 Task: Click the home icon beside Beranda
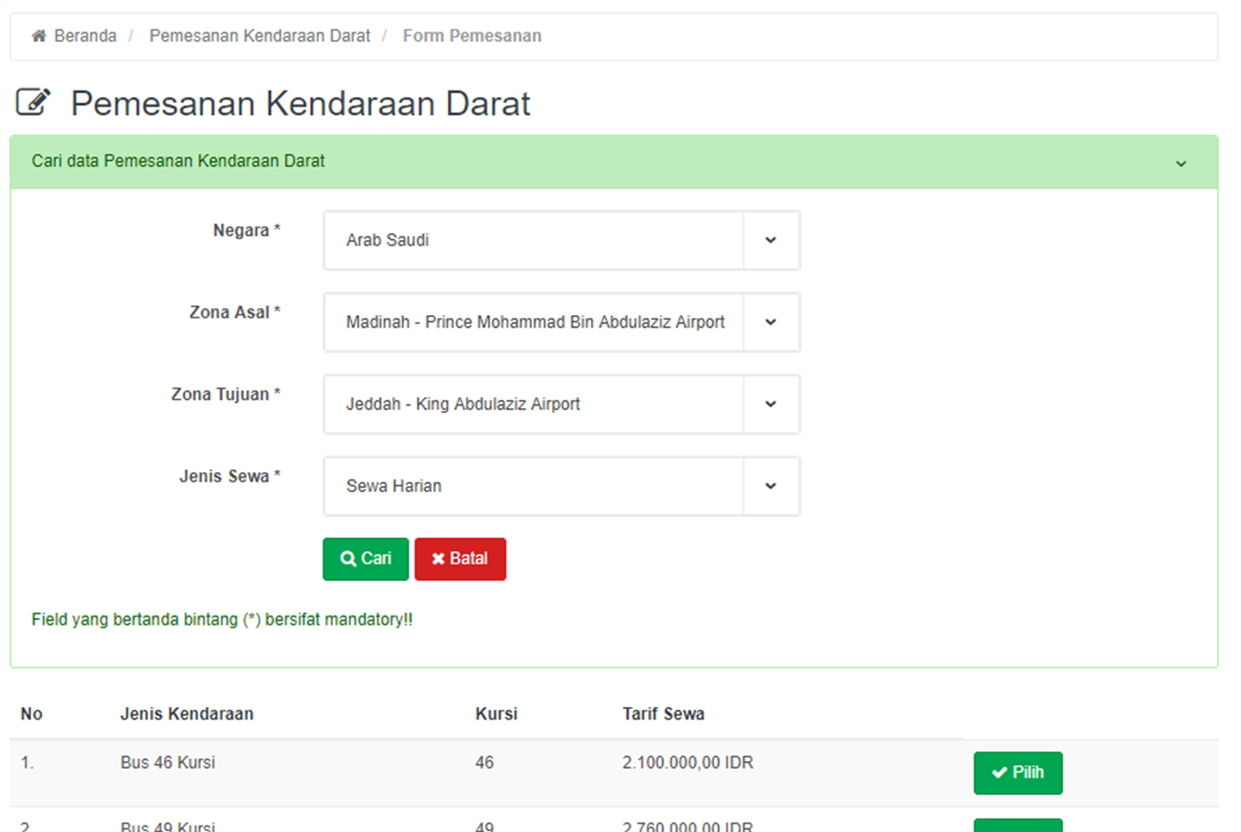tap(38, 36)
